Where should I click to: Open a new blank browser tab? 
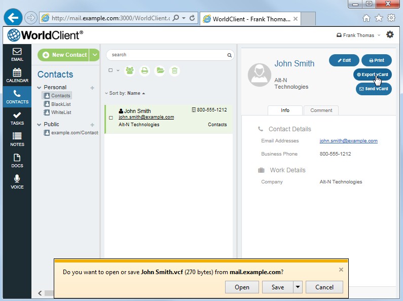(x=308, y=19)
